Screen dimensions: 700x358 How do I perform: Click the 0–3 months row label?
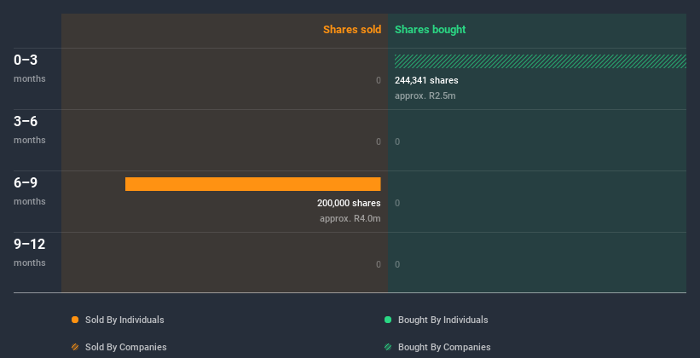30,68
